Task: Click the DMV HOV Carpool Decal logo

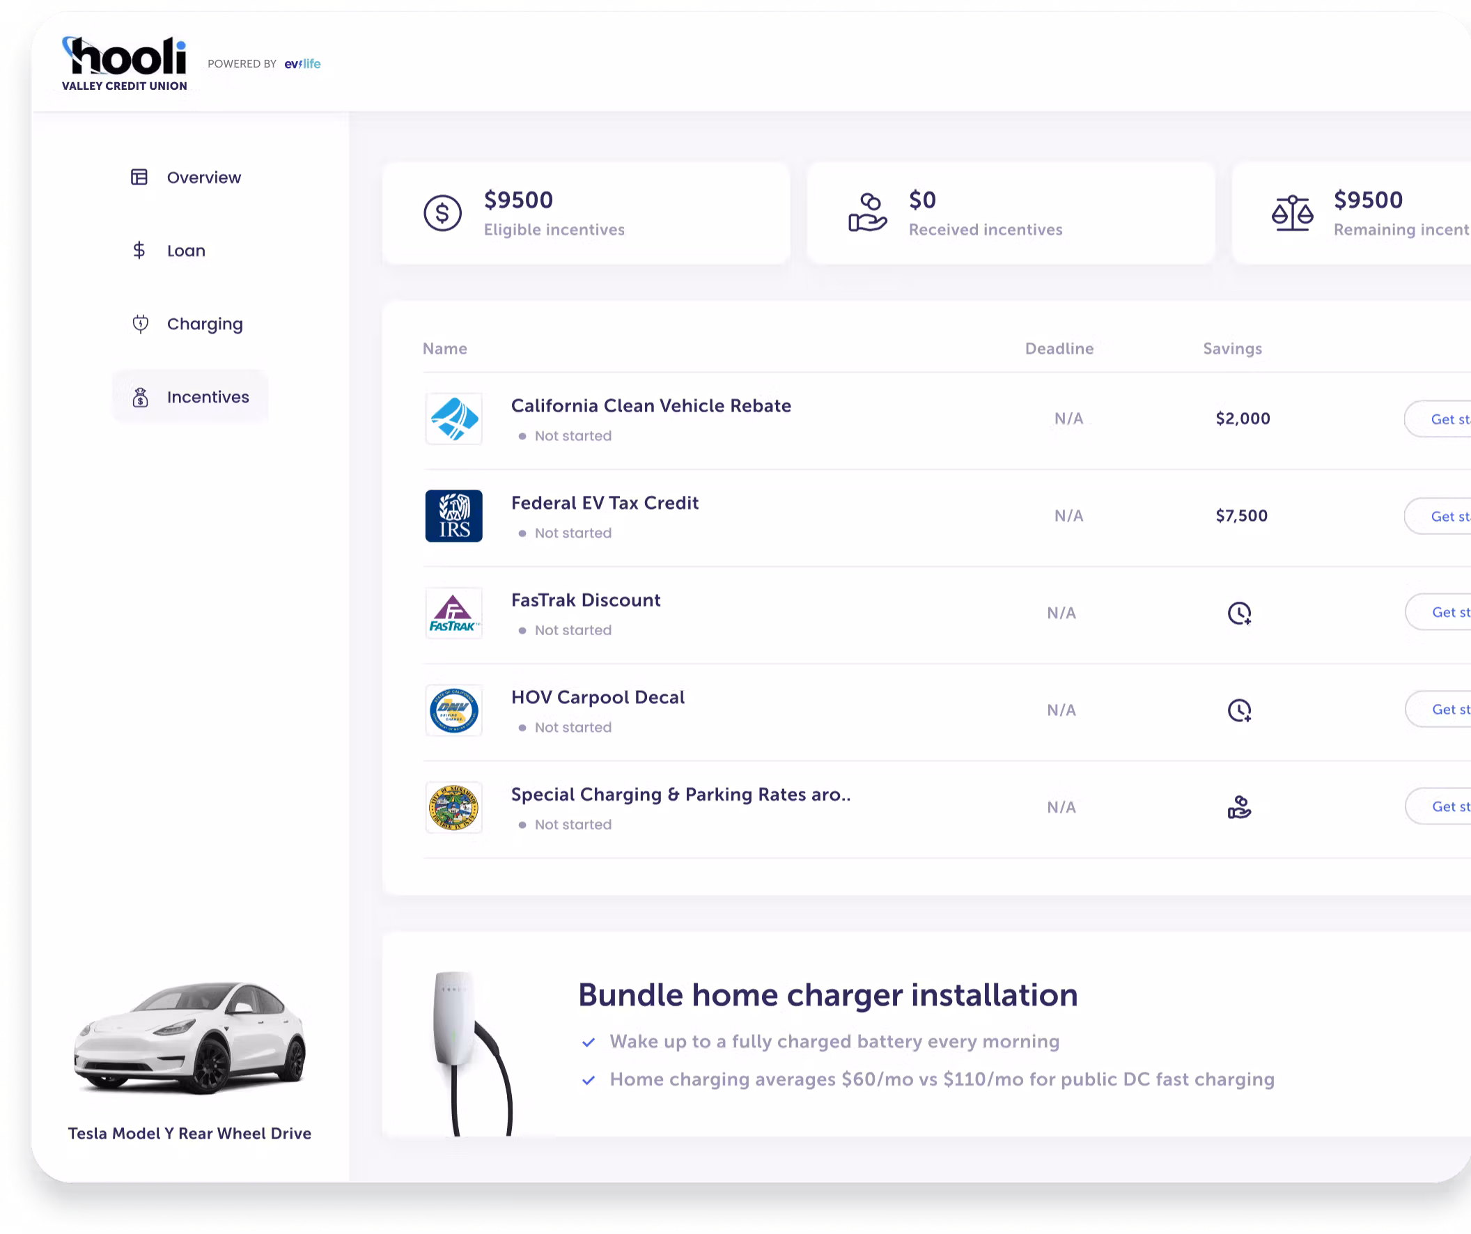Action: click(x=453, y=710)
